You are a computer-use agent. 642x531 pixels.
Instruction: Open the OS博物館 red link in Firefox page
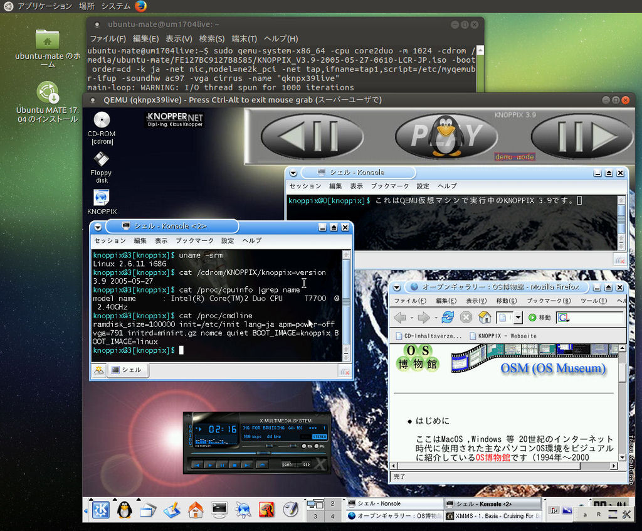[x=493, y=458]
